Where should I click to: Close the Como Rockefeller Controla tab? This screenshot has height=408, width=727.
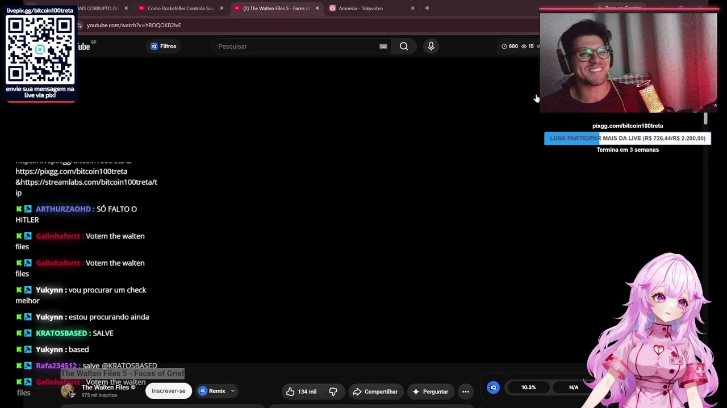(222, 8)
